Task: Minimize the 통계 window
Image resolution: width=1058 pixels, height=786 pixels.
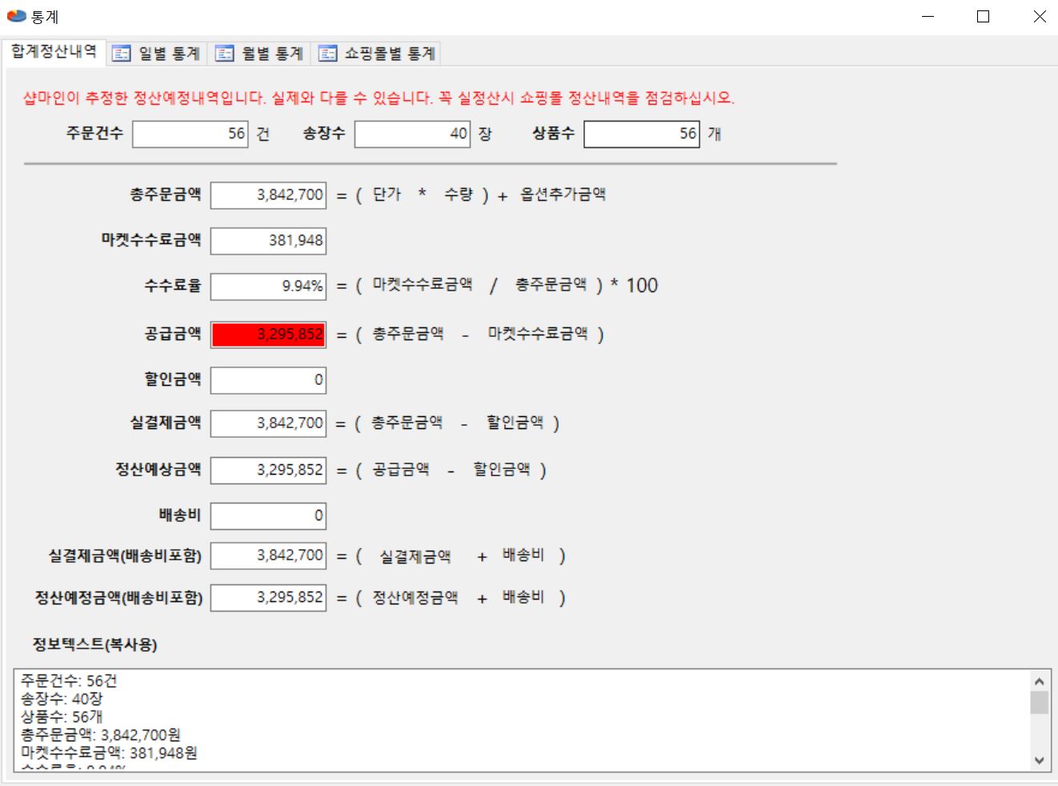Action: (928, 16)
